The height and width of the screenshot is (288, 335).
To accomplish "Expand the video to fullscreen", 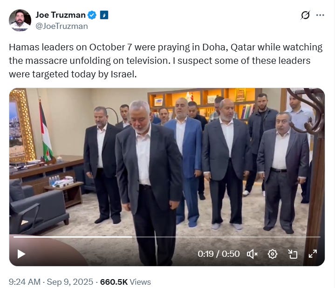I will 313,254.
